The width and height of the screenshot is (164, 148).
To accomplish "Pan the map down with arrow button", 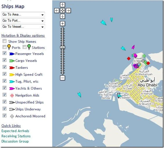I will [x=62, y=16].
